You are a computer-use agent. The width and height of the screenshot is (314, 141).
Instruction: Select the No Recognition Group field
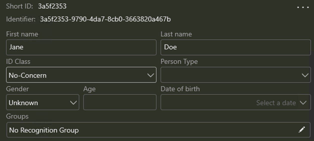(x=150, y=130)
